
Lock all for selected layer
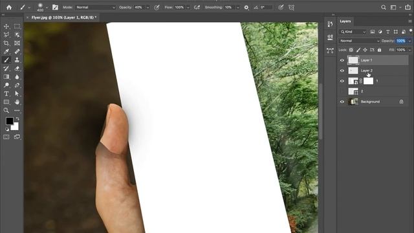click(380, 50)
